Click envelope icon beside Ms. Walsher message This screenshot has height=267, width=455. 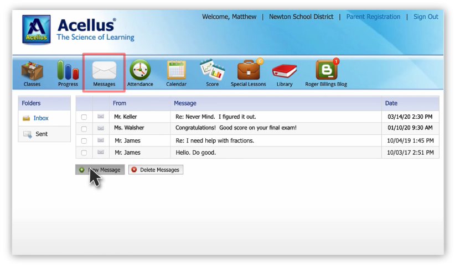click(x=101, y=128)
